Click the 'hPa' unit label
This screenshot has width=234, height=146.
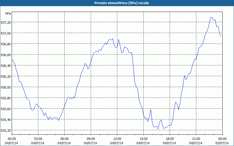click(x=8, y=13)
